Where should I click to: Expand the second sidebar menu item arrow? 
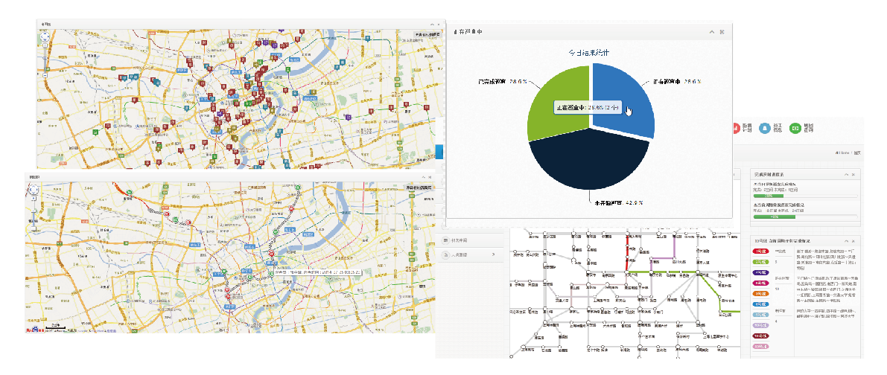(494, 255)
